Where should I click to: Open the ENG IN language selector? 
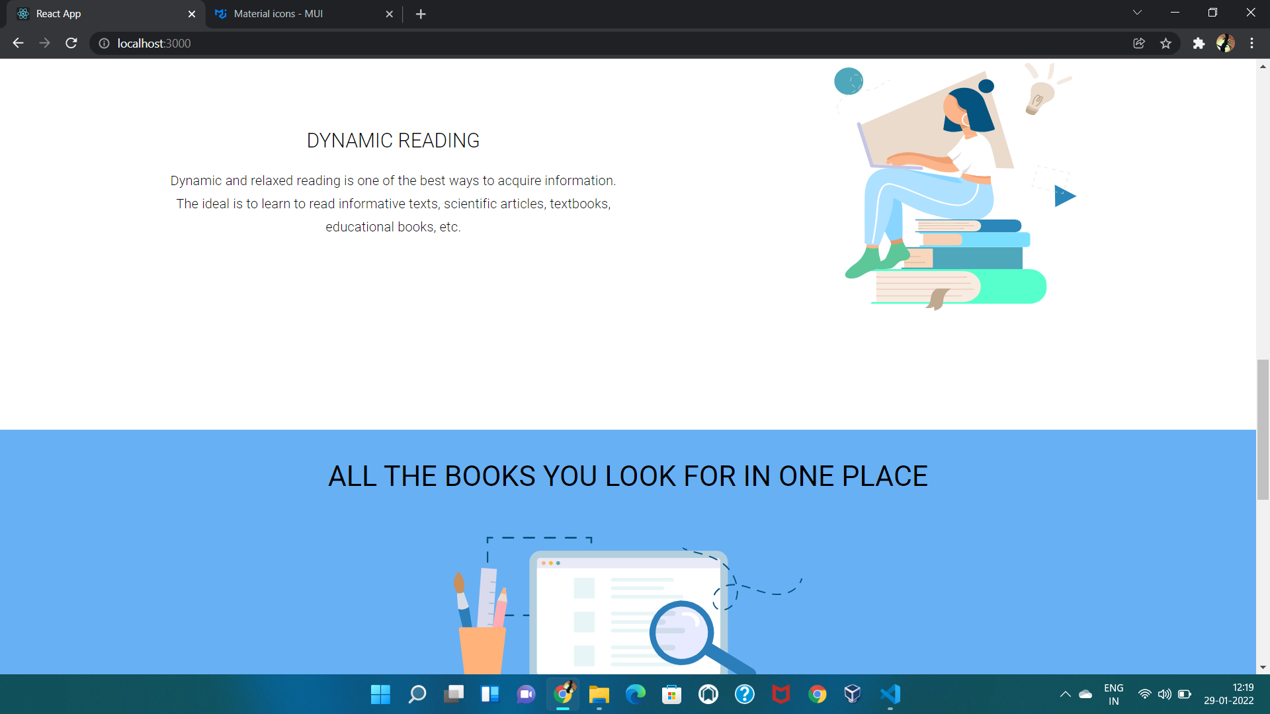(x=1114, y=694)
